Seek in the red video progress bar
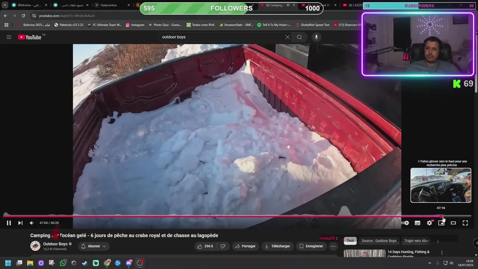Screen dimensions: 478x269 237,216
